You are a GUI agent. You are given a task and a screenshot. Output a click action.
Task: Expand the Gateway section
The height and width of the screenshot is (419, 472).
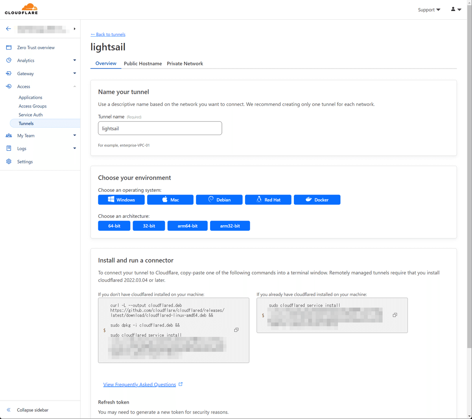75,73
